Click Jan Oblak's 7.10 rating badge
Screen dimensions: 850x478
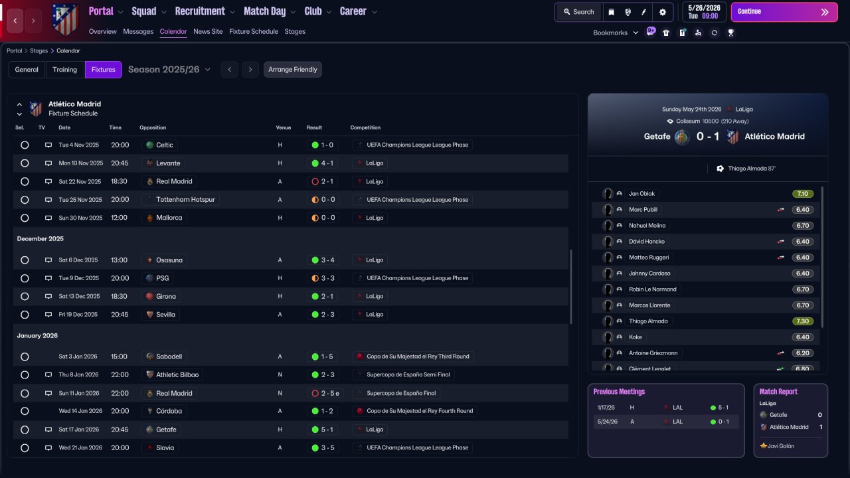[x=803, y=194]
